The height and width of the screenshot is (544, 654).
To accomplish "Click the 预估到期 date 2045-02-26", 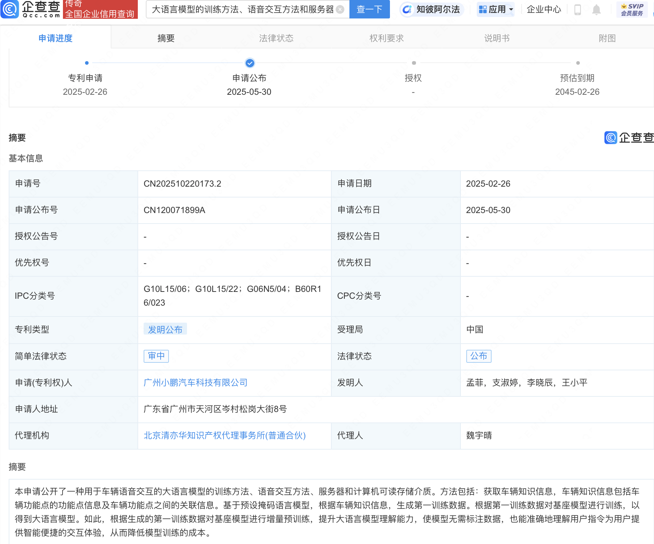I will coord(577,92).
